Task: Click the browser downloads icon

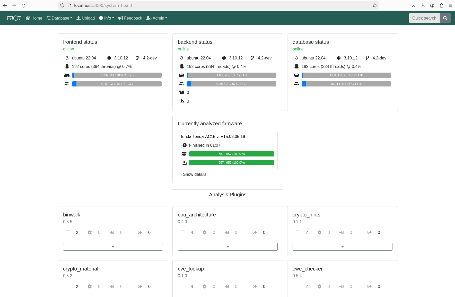Action: point(423,5)
